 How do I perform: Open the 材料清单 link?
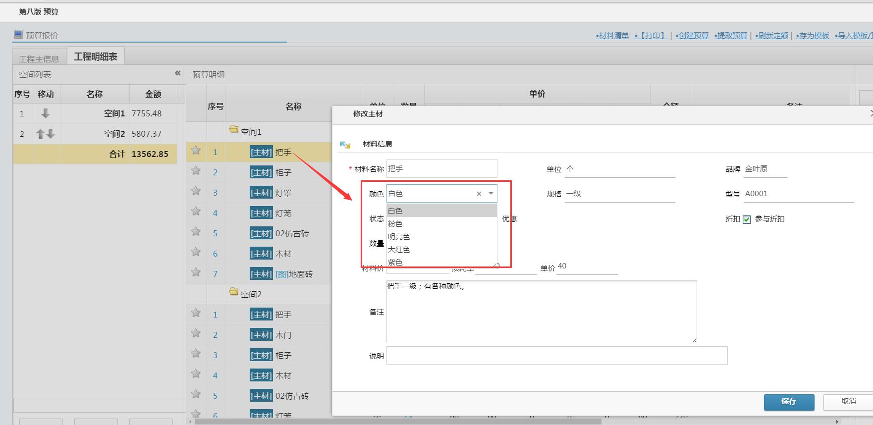[612, 36]
